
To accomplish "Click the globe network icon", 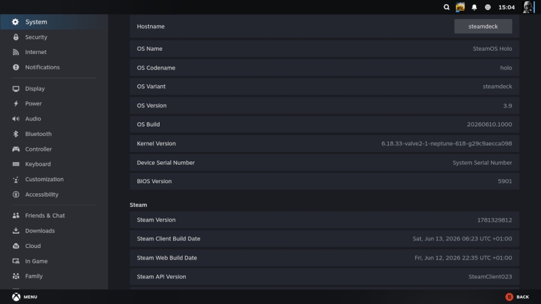I will tap(488, 7).
